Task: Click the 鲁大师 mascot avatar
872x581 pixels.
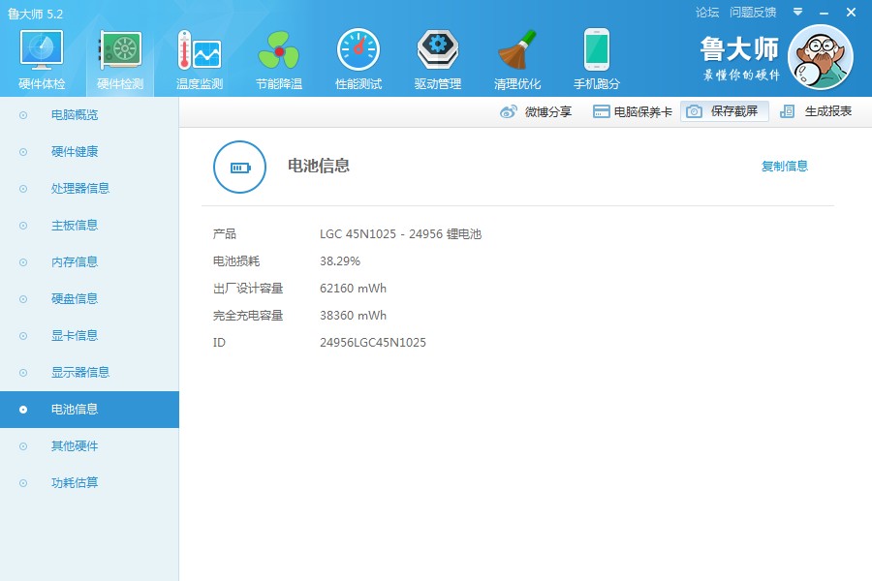Action: point(820,57)
